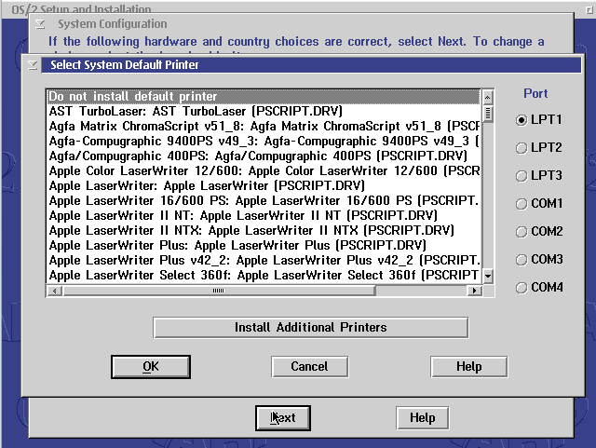Select Apple LaserWriter Select 360f entry

pos(263,276)
